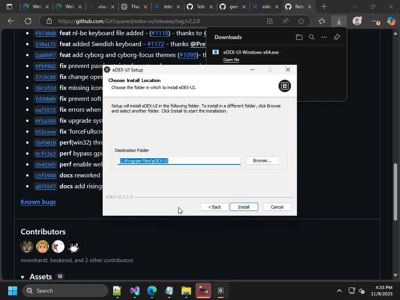The width and height of the screenshot is (400, 300).
Task: Open browser Settings and more menu
Action: pos(375,21)
